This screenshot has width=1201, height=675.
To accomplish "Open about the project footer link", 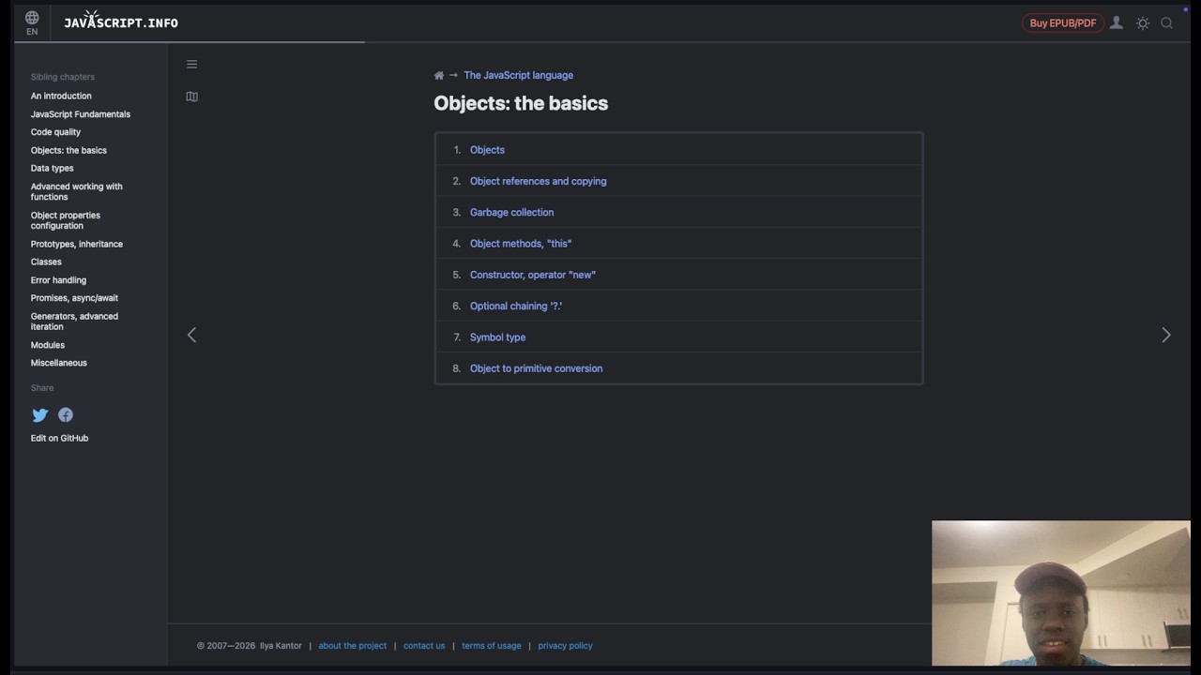I will [353, 646].
